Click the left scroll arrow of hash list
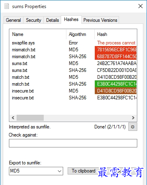 [x=13, y=118]
